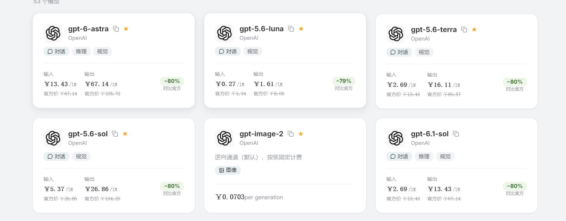
Task: Select the ¥5.37 input price on gpt-5.6-sol
Action: [54, 189]
